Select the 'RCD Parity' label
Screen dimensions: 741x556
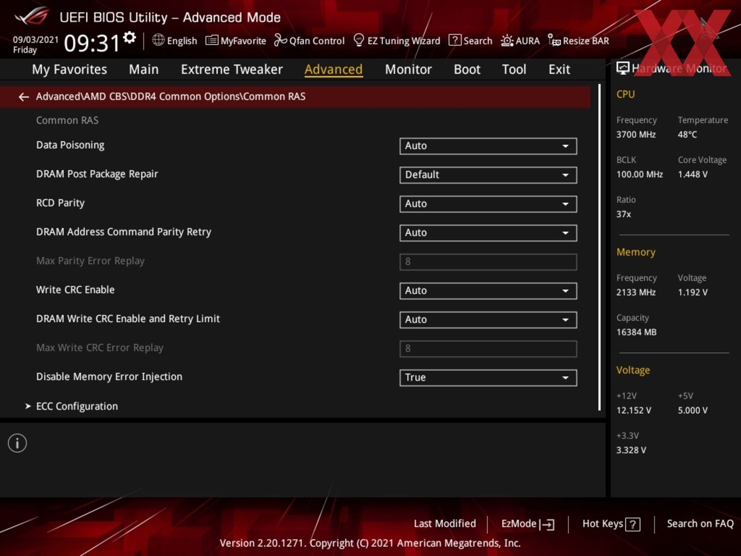(60, 203)
